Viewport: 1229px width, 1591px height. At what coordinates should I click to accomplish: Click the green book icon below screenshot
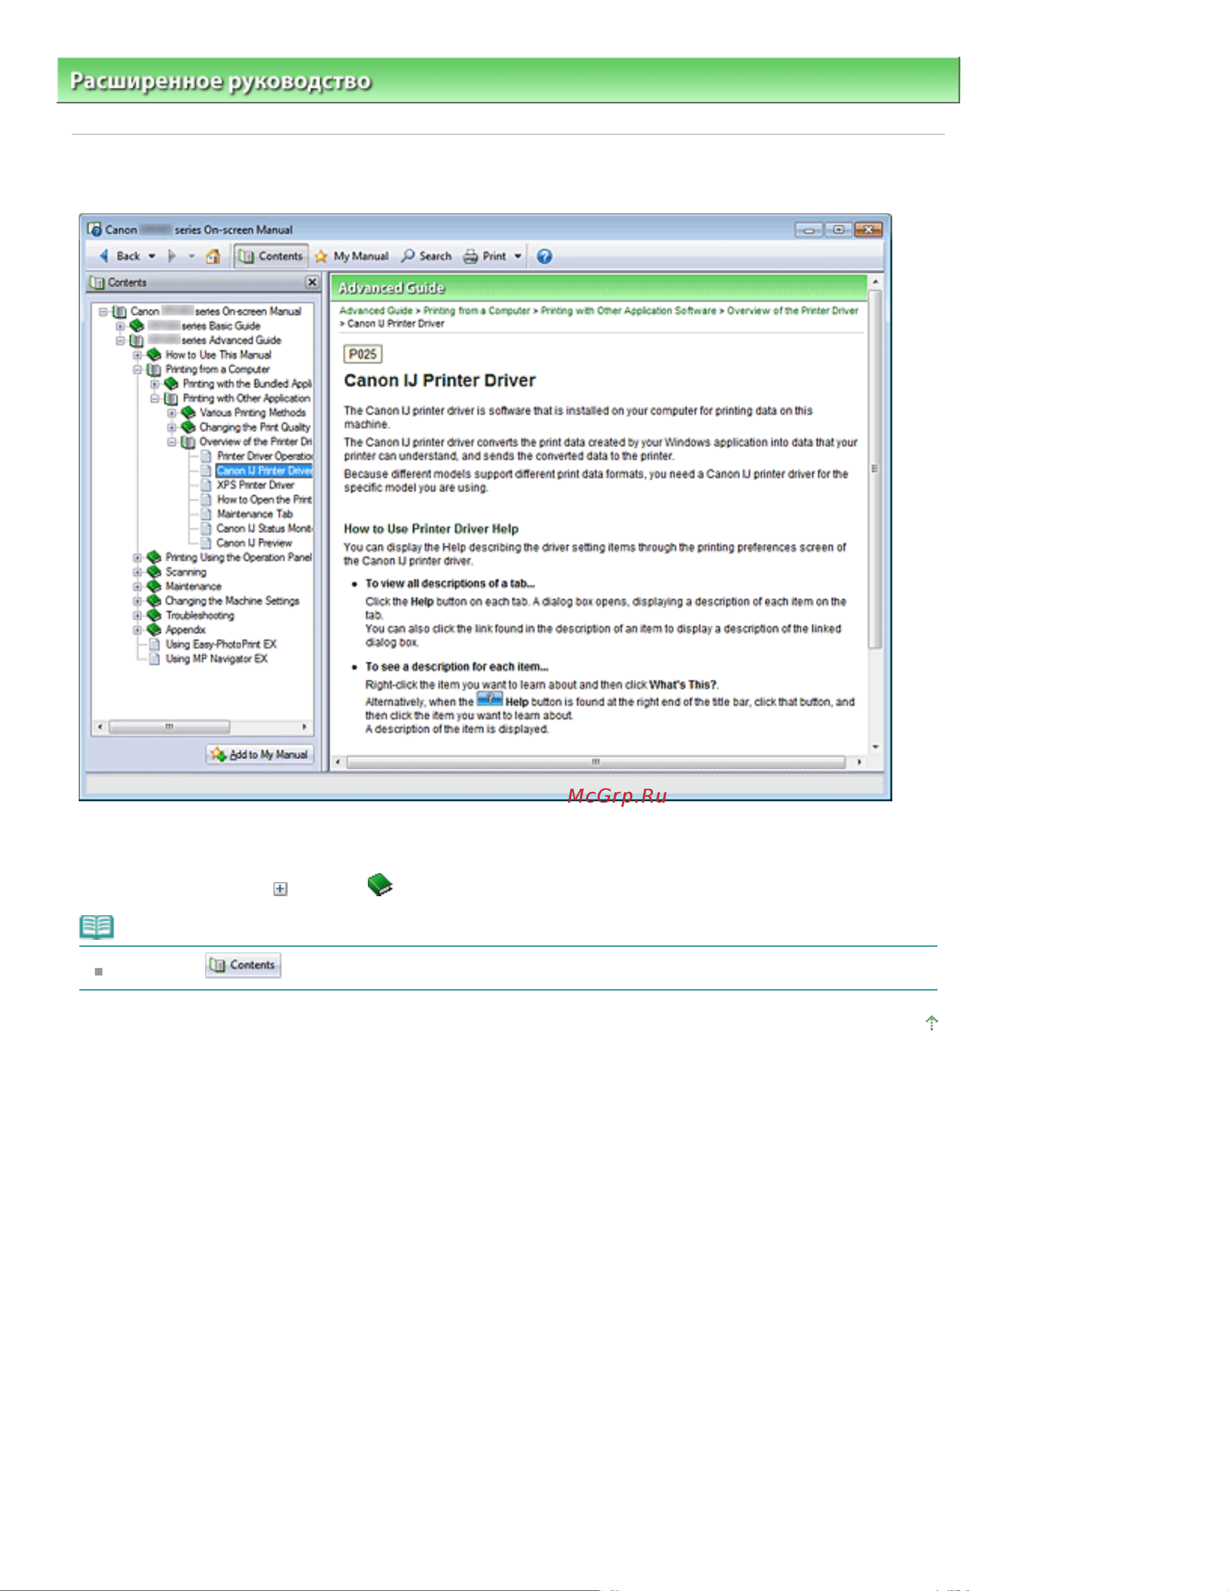380,885
